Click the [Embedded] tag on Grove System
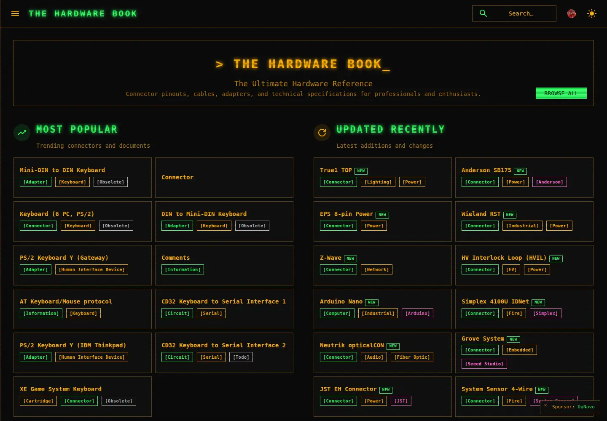Viewport: 607px width, 421px height. [520, 350]
